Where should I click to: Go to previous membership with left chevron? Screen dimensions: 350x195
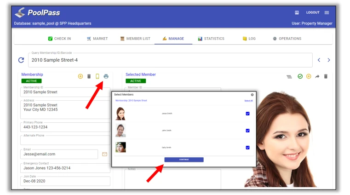(319, 60)
